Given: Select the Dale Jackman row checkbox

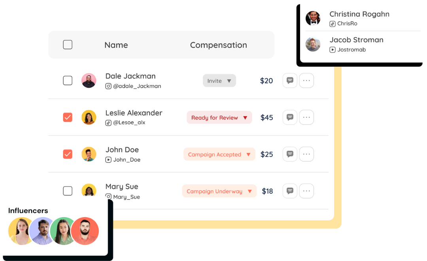Looking at the screenshot, I should [68, 81].
